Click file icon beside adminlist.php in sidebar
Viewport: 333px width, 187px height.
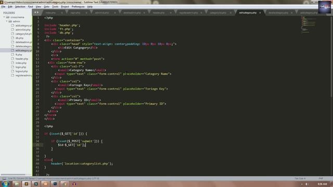pos(12,30)
